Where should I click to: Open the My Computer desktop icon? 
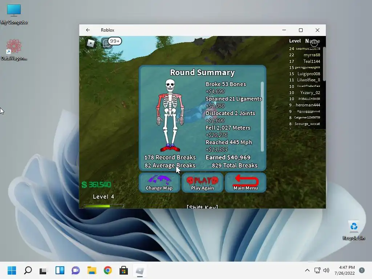point(14,14)
